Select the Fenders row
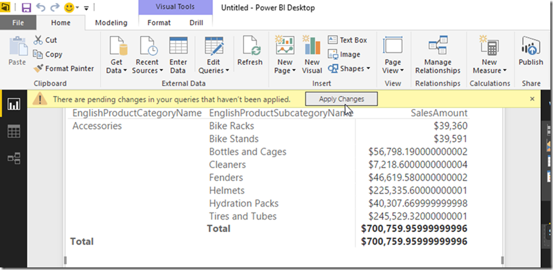The width and height of the screenshot is (553, 270). coord(226,178)
